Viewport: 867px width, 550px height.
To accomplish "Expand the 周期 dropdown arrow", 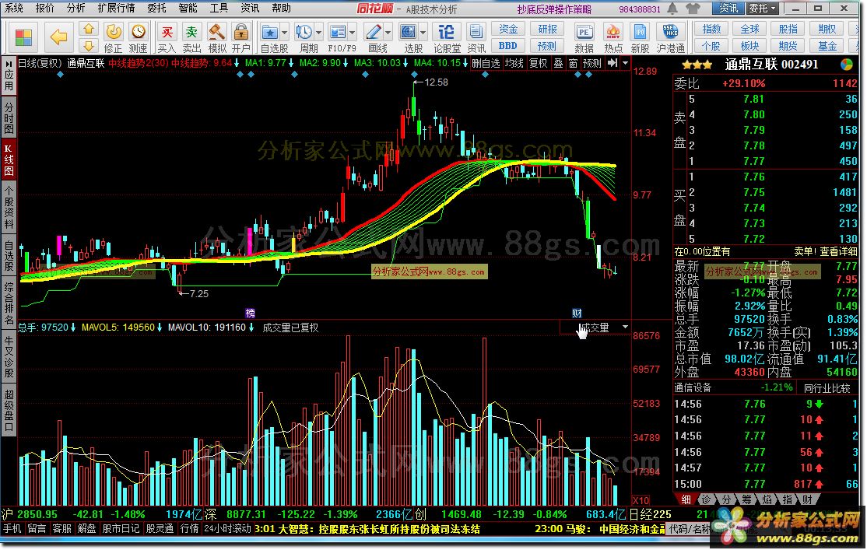I will (x=318, y=32).
